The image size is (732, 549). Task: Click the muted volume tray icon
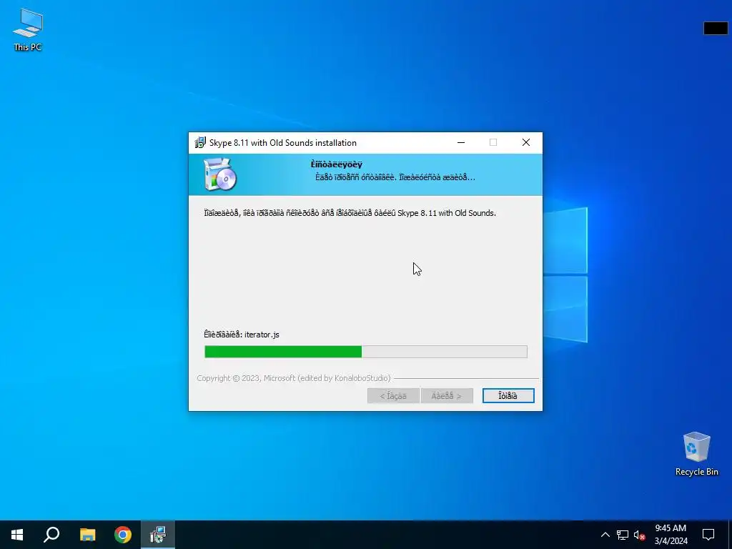point(639,535)
